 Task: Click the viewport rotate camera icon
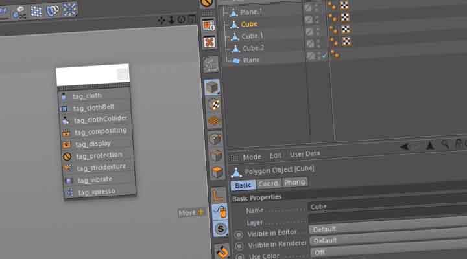click(x=181, y=19)
